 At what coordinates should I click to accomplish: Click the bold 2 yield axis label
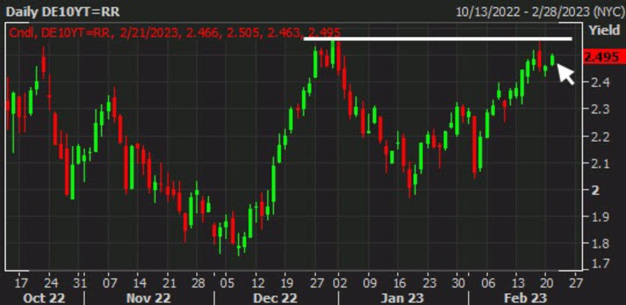coord(595,190)
